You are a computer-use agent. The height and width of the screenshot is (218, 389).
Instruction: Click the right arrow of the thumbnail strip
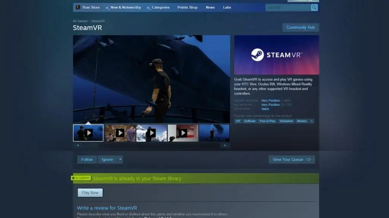tap(225, 145)
